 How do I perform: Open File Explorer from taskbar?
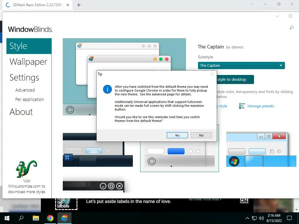pyautogui.click(x=36, y=218)
